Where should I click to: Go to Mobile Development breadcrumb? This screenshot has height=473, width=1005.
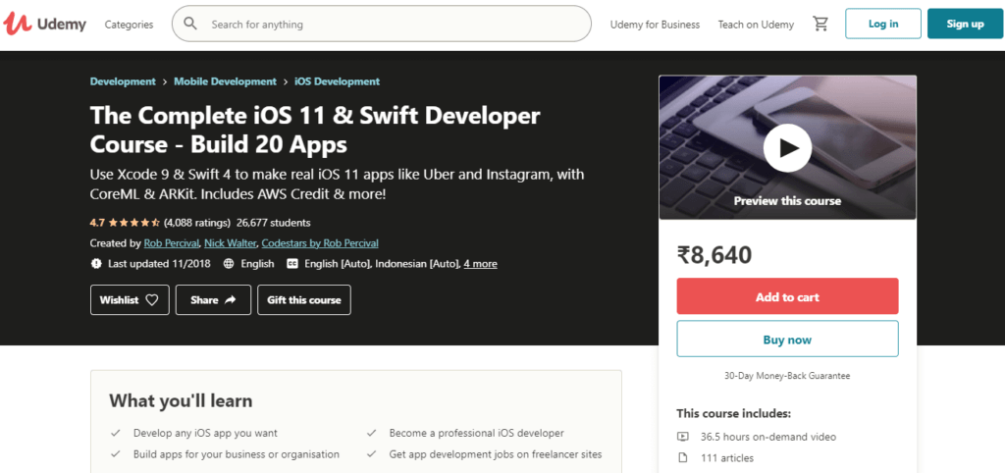click(225, 81)
